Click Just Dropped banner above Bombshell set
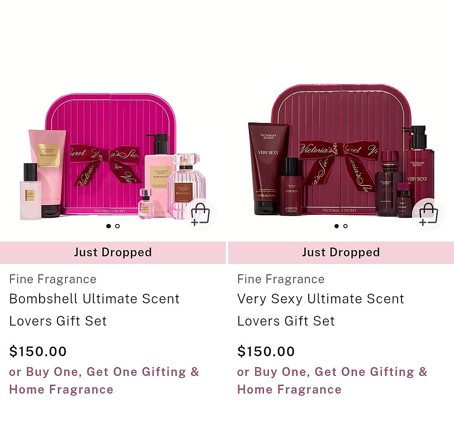 coord(113,253)
